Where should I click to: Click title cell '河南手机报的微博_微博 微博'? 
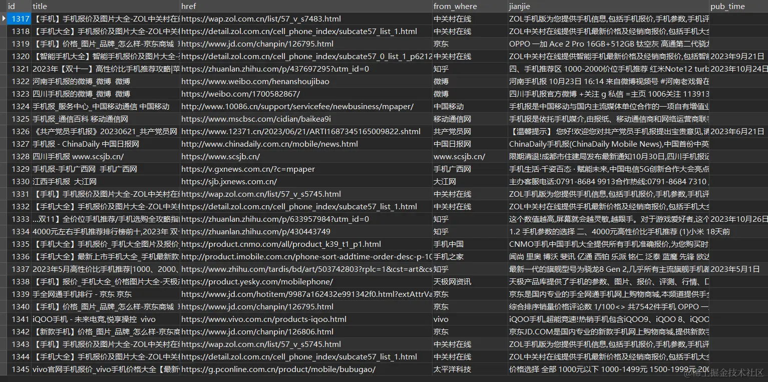pos(81,82)
